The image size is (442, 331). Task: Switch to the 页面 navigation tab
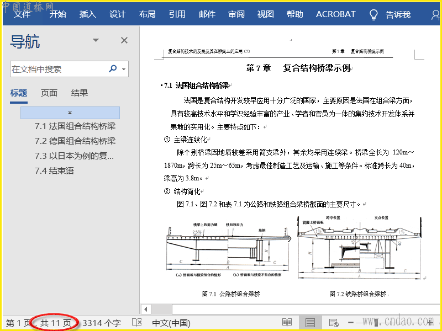click(x=49, y=93)
